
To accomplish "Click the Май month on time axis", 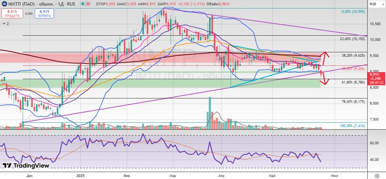I will coord(272,176).
